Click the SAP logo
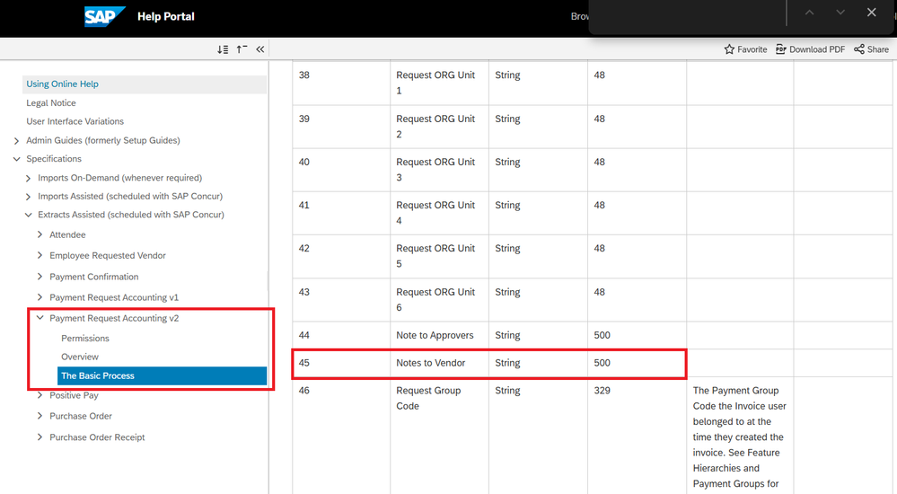The width and height of the screenshot is (897, 494). (x=105, y=16)
